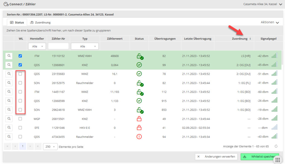
Task: Open the Hersteller filter dropdown
Action: click(x=37, y=46)
